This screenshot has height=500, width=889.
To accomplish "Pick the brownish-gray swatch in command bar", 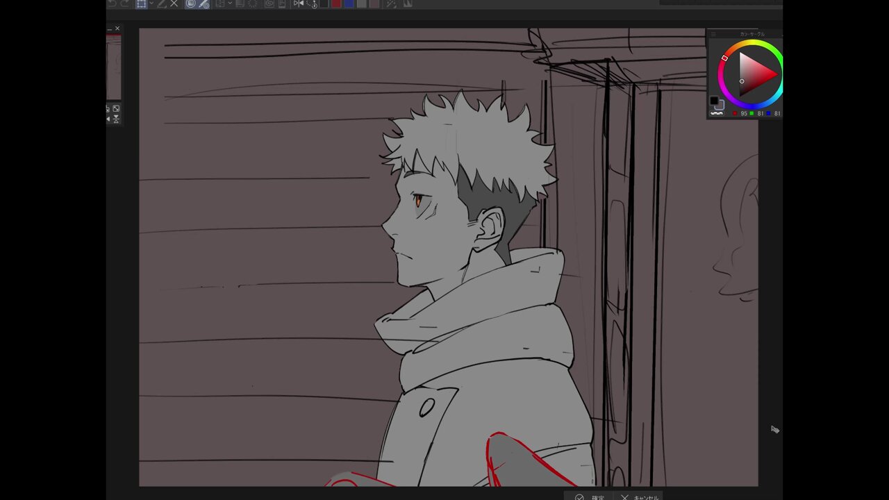I will coord(374,3).
